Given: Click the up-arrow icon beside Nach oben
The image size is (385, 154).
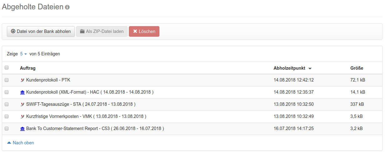Looking at the screenshot, I should tap(9, 143).
